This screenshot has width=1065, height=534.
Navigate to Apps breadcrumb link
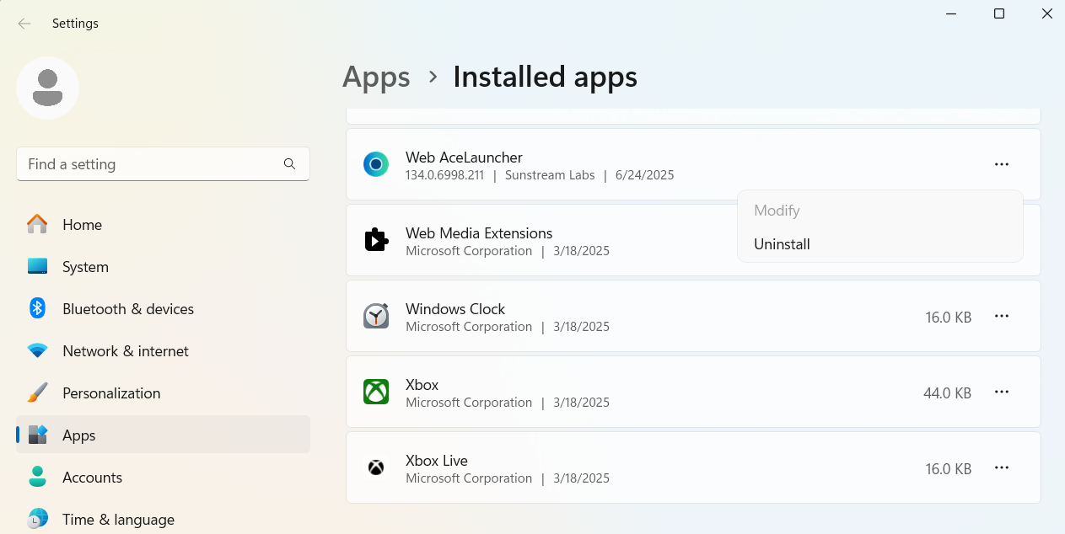376,77
